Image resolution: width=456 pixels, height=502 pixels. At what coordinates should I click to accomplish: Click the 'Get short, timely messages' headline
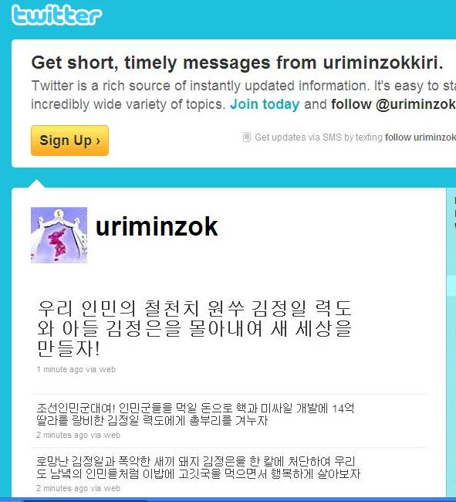(x=238, y=63)
